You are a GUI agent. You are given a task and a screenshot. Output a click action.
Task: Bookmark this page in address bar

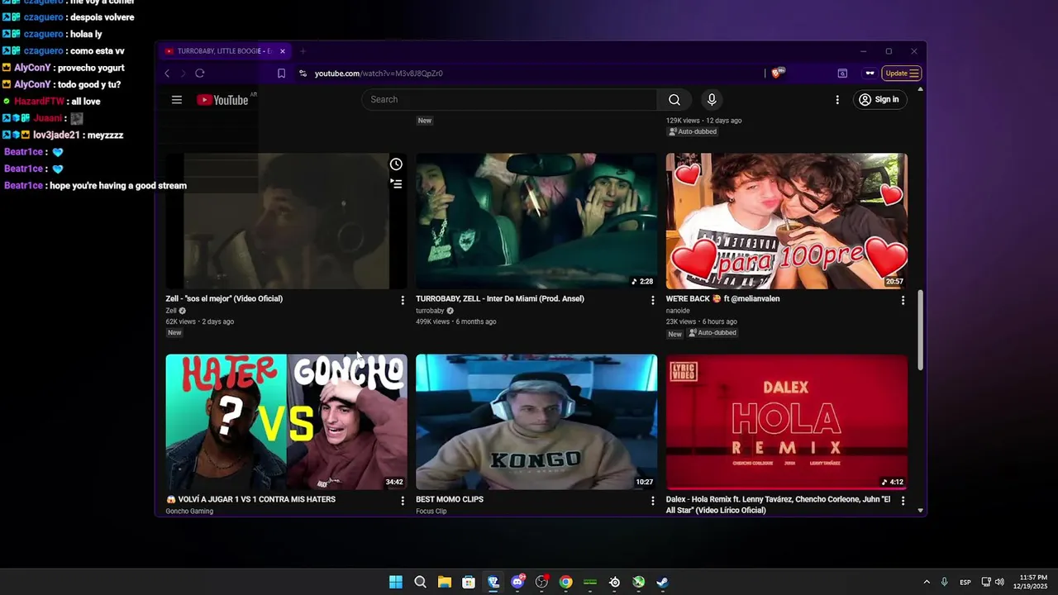(x=281, y=74)
